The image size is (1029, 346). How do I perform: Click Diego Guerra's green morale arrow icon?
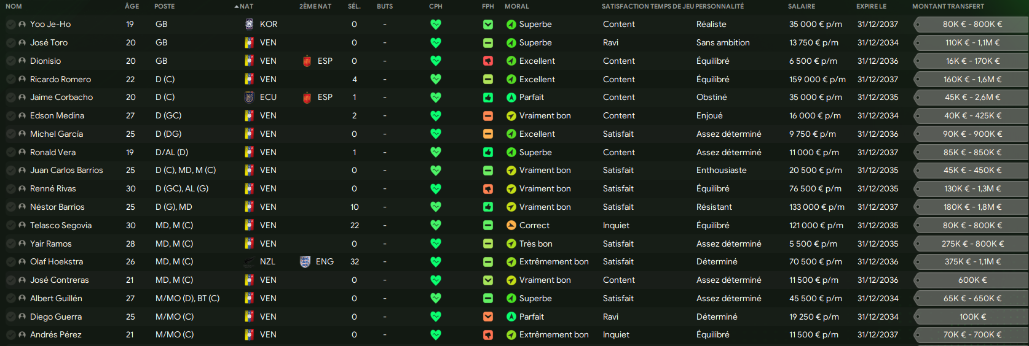pos(511,317)
